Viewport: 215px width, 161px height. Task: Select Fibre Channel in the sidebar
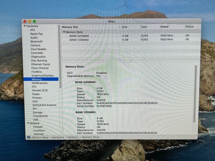coord(40,68)
